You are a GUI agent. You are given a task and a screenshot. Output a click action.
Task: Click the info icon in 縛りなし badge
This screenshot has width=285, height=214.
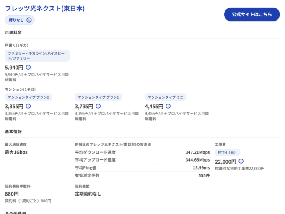pos(29,20)
